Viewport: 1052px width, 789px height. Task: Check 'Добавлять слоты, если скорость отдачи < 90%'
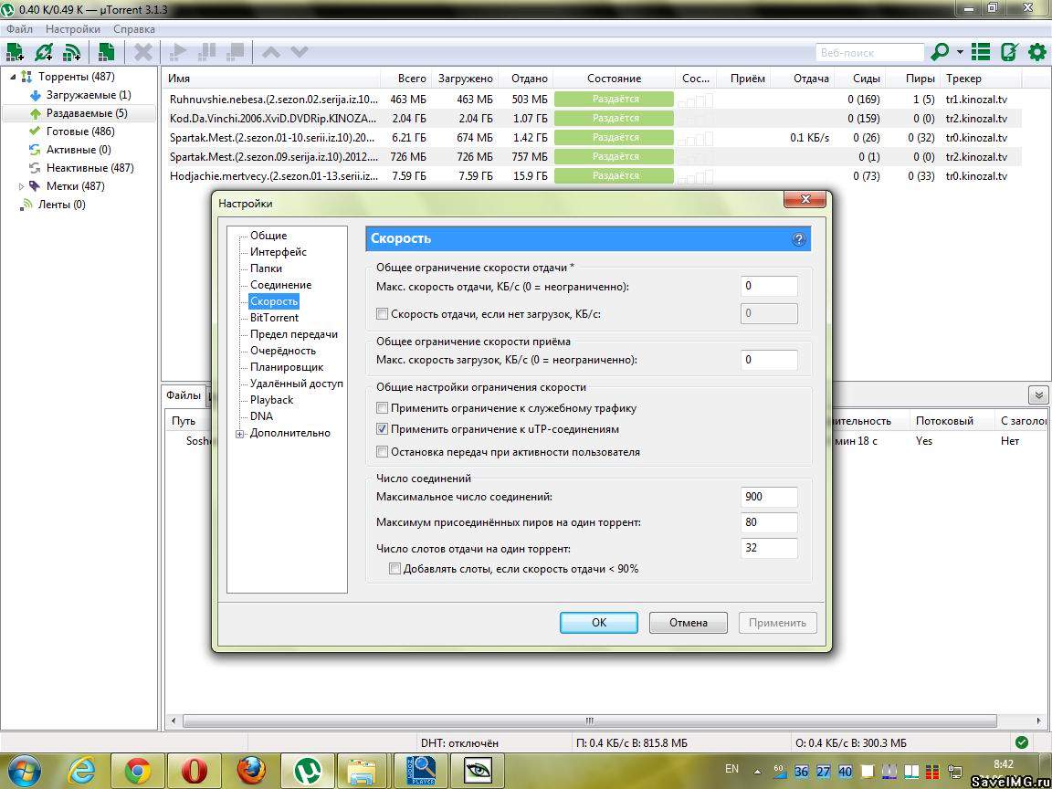(394, 569)
